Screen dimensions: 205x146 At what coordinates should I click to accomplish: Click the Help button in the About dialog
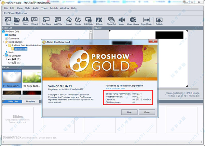(129, 112)
